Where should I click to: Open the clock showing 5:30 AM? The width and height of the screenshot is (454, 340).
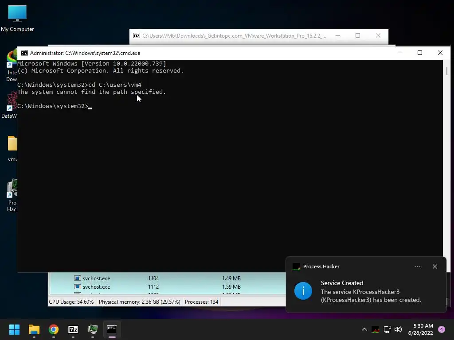point(420,329)
